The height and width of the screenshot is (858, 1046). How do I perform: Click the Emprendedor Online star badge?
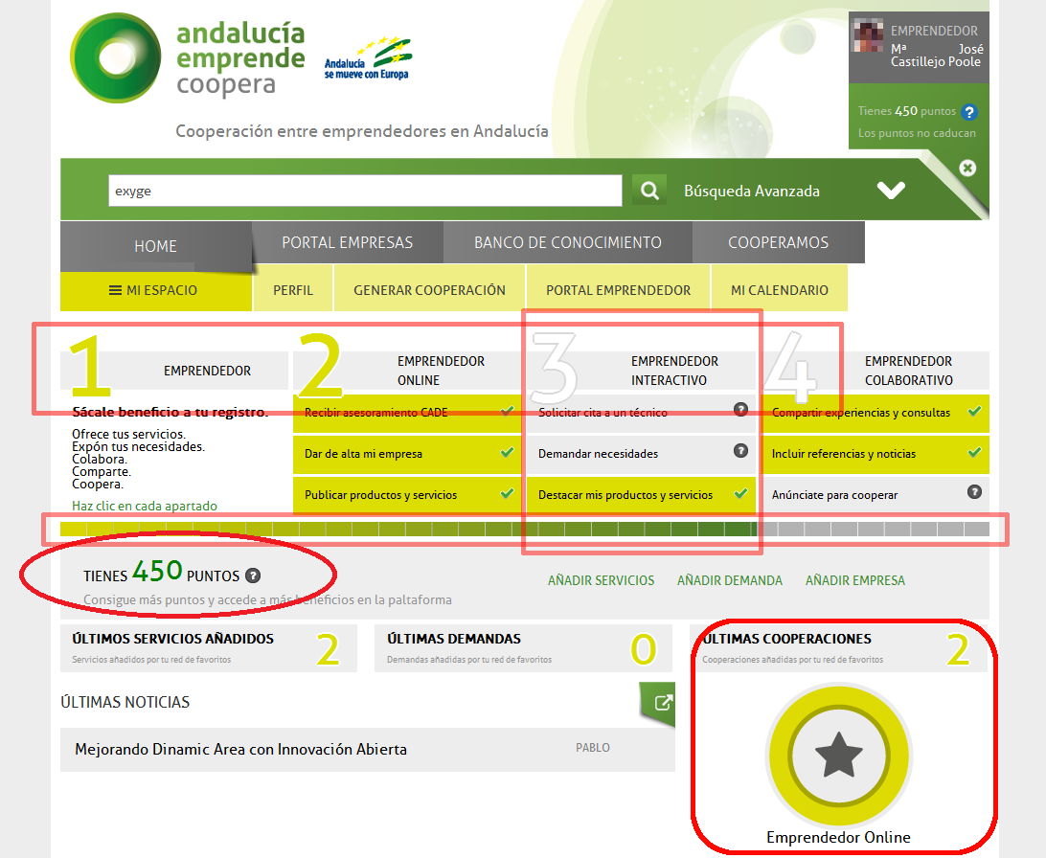(x=838, y=756)
